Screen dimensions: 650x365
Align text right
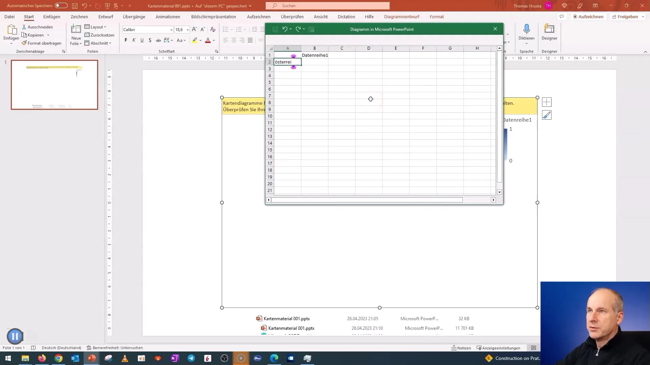click(242, 40)
